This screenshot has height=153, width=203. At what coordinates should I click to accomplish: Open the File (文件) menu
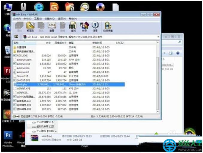coord(16,19)
